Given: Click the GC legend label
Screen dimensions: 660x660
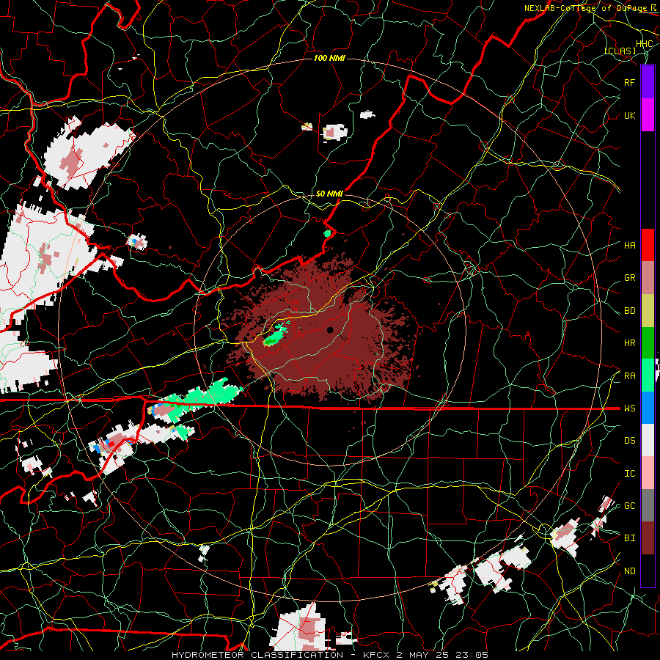Looking at the screenshot, I should tap(629, 506).
